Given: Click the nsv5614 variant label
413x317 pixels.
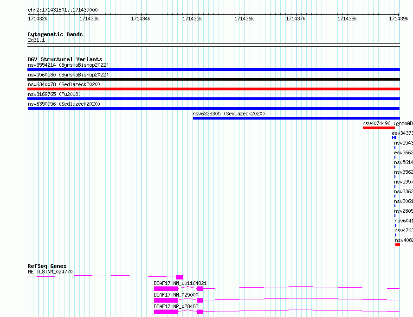Looking at the screenshot, I should click(403, 162).
